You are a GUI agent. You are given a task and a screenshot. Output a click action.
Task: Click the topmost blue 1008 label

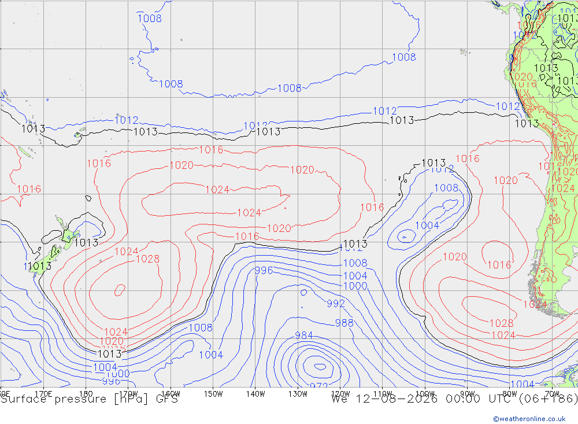pos(149,18)
